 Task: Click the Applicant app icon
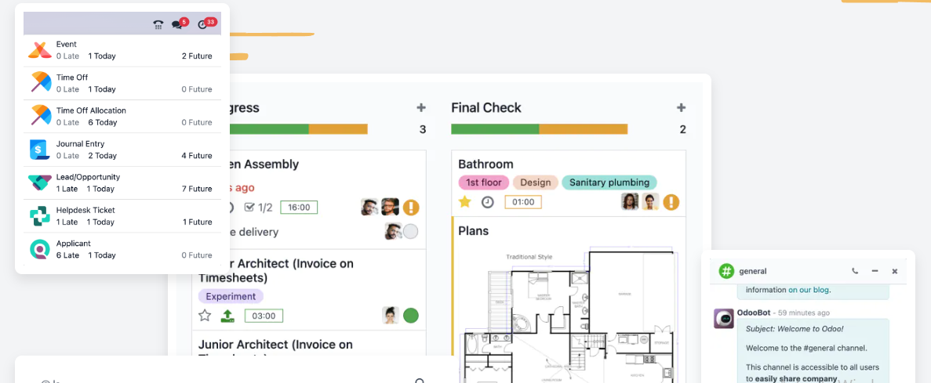39,249
